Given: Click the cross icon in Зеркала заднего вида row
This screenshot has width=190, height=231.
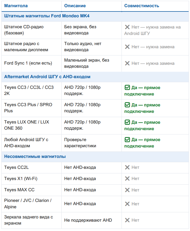Looking at the screenshot, I should [x=127, y=220].
